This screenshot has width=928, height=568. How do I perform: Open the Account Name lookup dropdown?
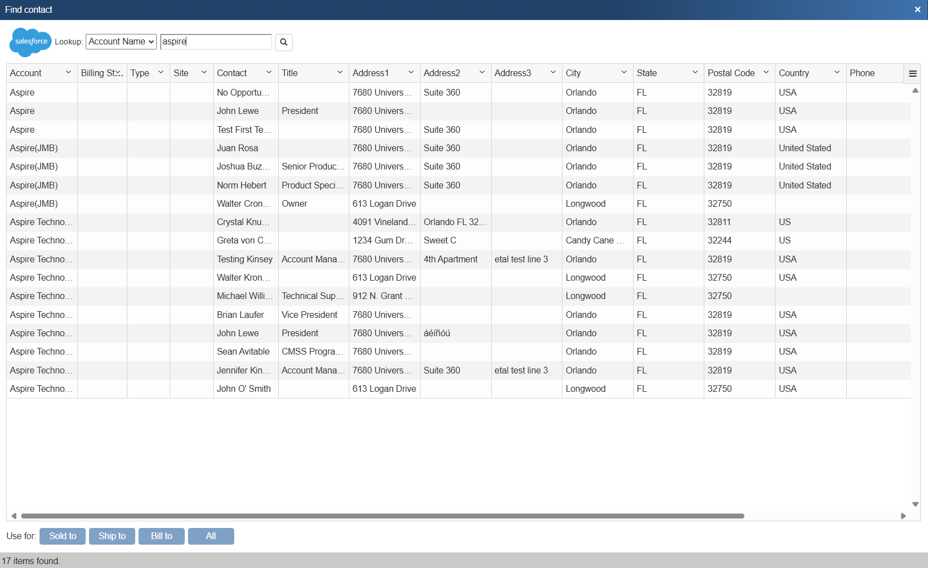click(121, 42)
